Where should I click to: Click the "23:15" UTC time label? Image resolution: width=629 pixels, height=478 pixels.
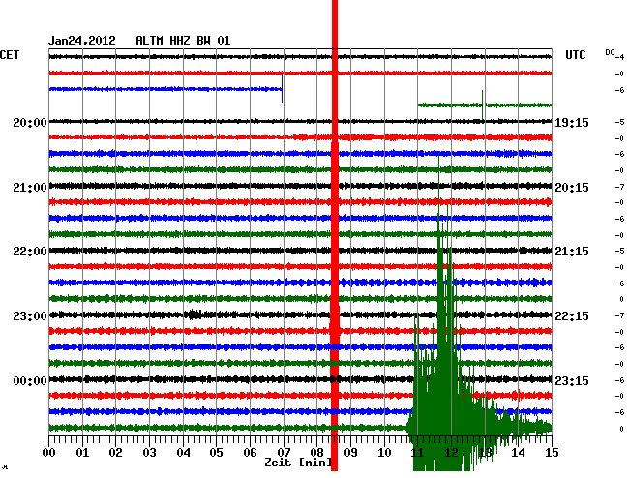572,380
